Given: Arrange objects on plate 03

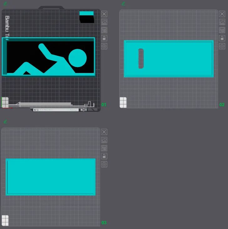Looking at the screenshot, I should (x=104, y=148).
